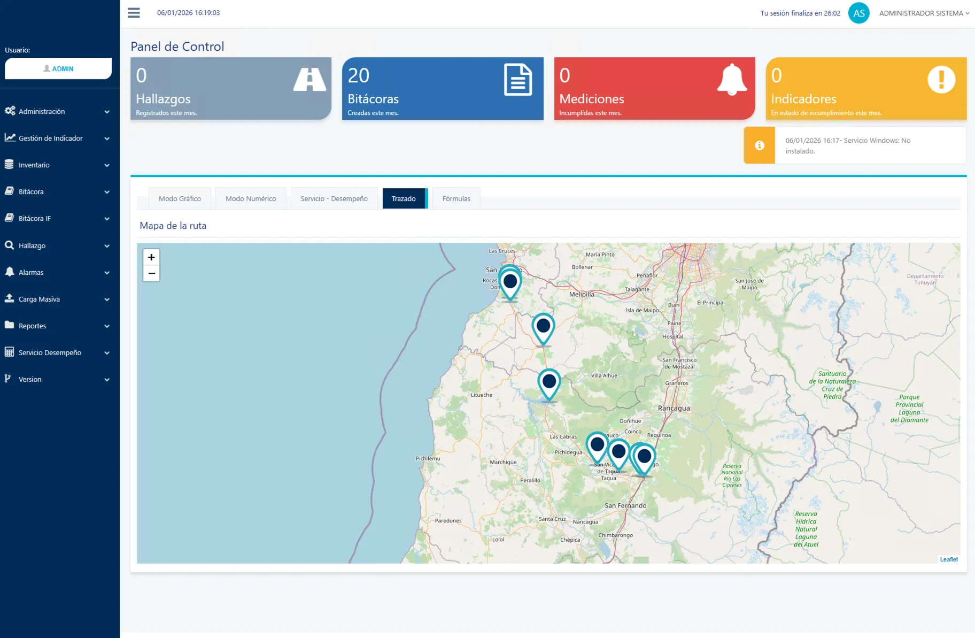Click the AS user avatar circle

[858, 13]
